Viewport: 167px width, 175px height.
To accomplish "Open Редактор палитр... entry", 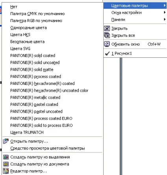I will [x=52, y=171].
